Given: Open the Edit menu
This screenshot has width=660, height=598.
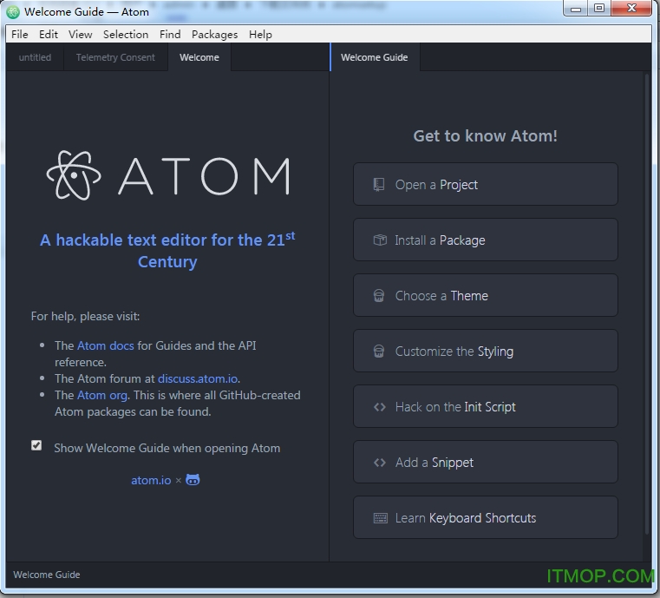Looking at the screenshot, I should 49,34.
